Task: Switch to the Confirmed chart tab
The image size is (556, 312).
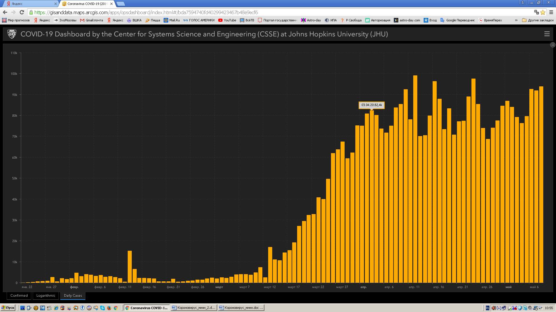Action: 19,296
